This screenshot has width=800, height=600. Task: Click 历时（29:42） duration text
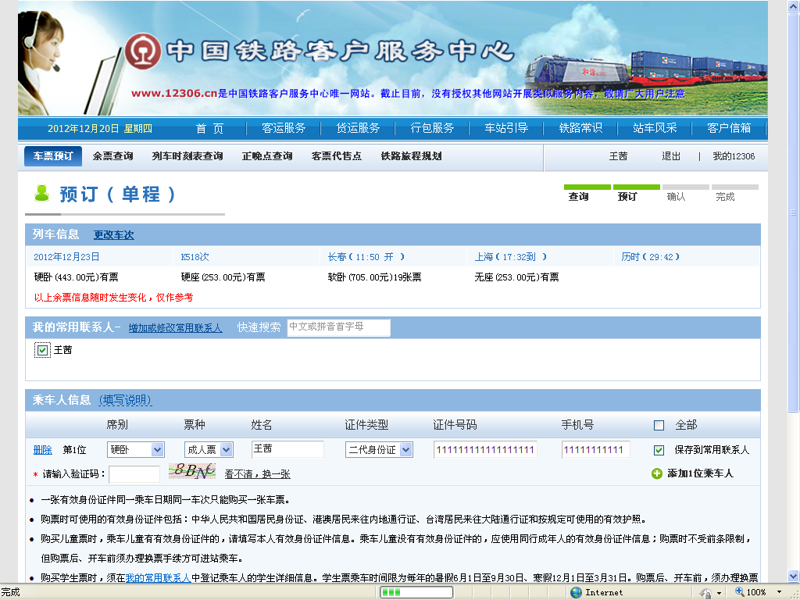[x=651, y=257]
